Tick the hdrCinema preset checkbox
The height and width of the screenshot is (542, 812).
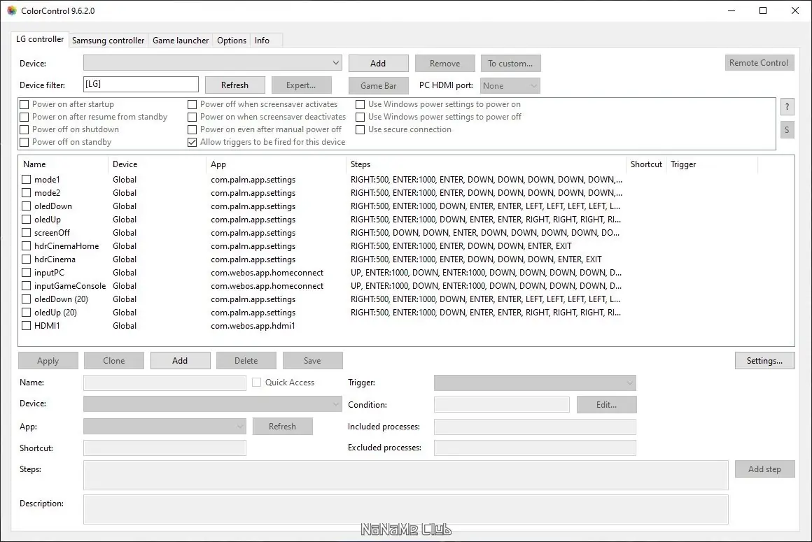[x=27, y=259]
